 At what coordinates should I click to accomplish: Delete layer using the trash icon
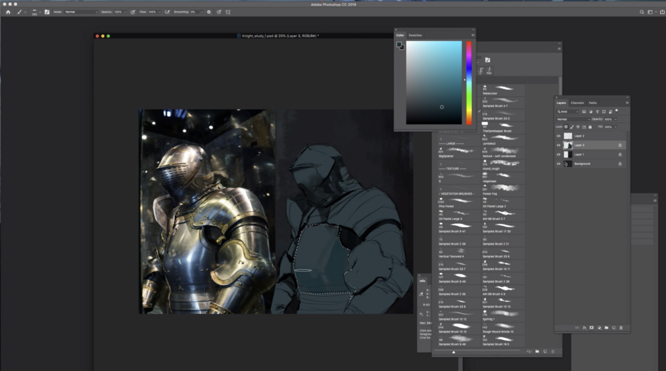(x=621, y=327)
